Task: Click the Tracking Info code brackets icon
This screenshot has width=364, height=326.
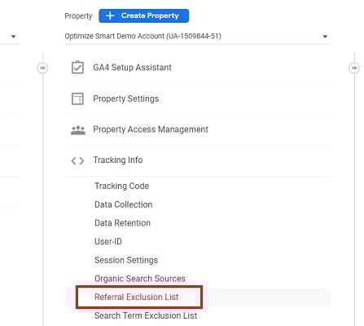Action: point(77,161)
